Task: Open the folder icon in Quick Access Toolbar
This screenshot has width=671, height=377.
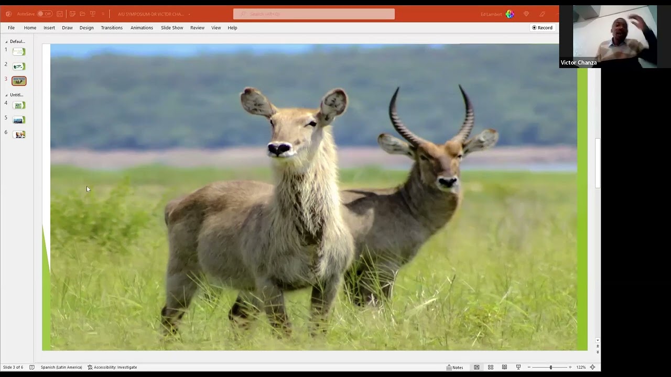Action: coord(82,14)
